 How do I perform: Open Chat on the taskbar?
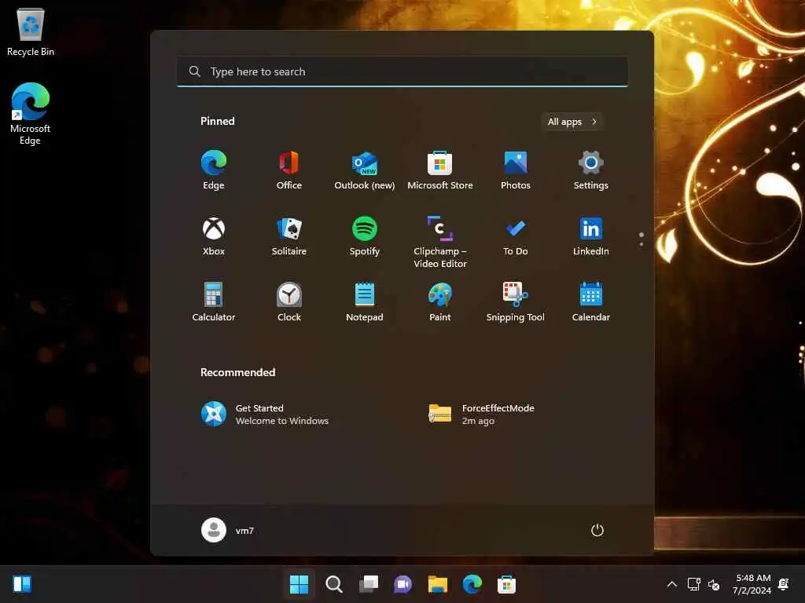pyautogui.click(x=403, y=584)
